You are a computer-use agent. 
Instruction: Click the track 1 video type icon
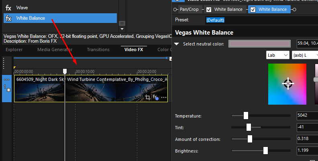[8, 90]
